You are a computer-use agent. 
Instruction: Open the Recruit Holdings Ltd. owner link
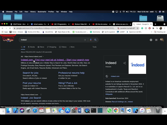coord(119,102)
